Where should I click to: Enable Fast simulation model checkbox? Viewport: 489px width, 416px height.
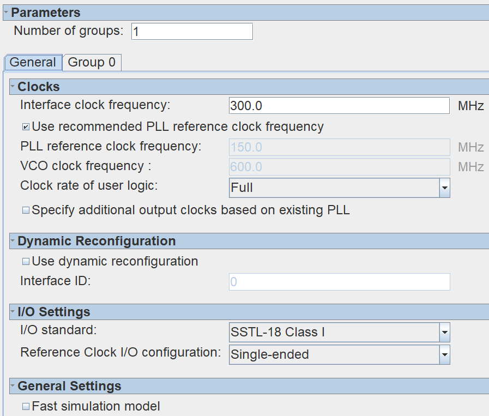click(26, 407)
